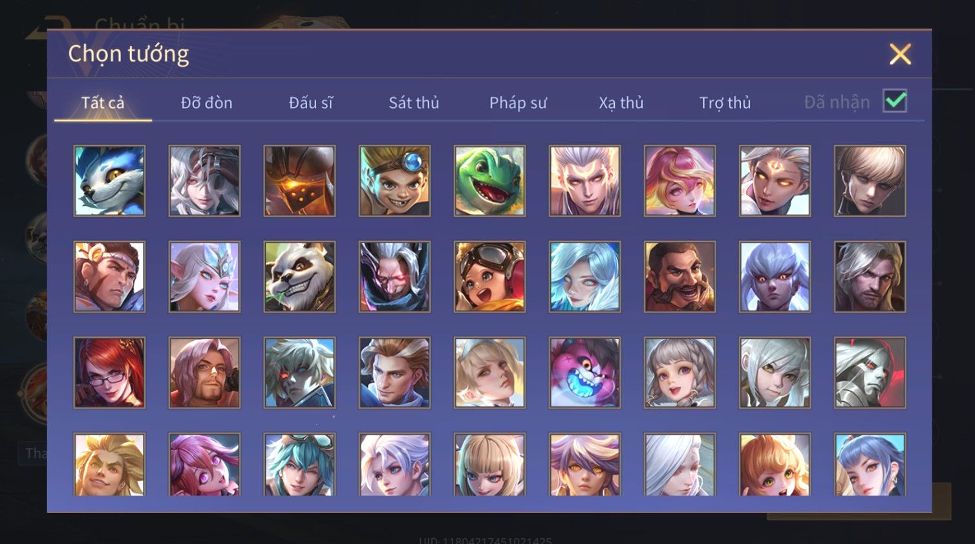Image resolution: width=975 pixels, height=544 pixels.
Task: Pick the purple-skinned hero with lavender hair
Action: tap(775, 277)
